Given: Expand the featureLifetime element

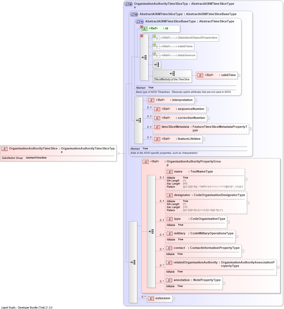Looking at the screenshot, I should 204,139.
